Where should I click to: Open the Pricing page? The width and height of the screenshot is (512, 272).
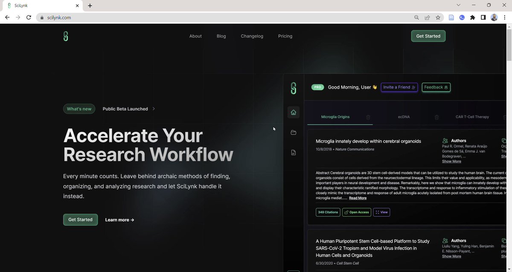[285, 36]
